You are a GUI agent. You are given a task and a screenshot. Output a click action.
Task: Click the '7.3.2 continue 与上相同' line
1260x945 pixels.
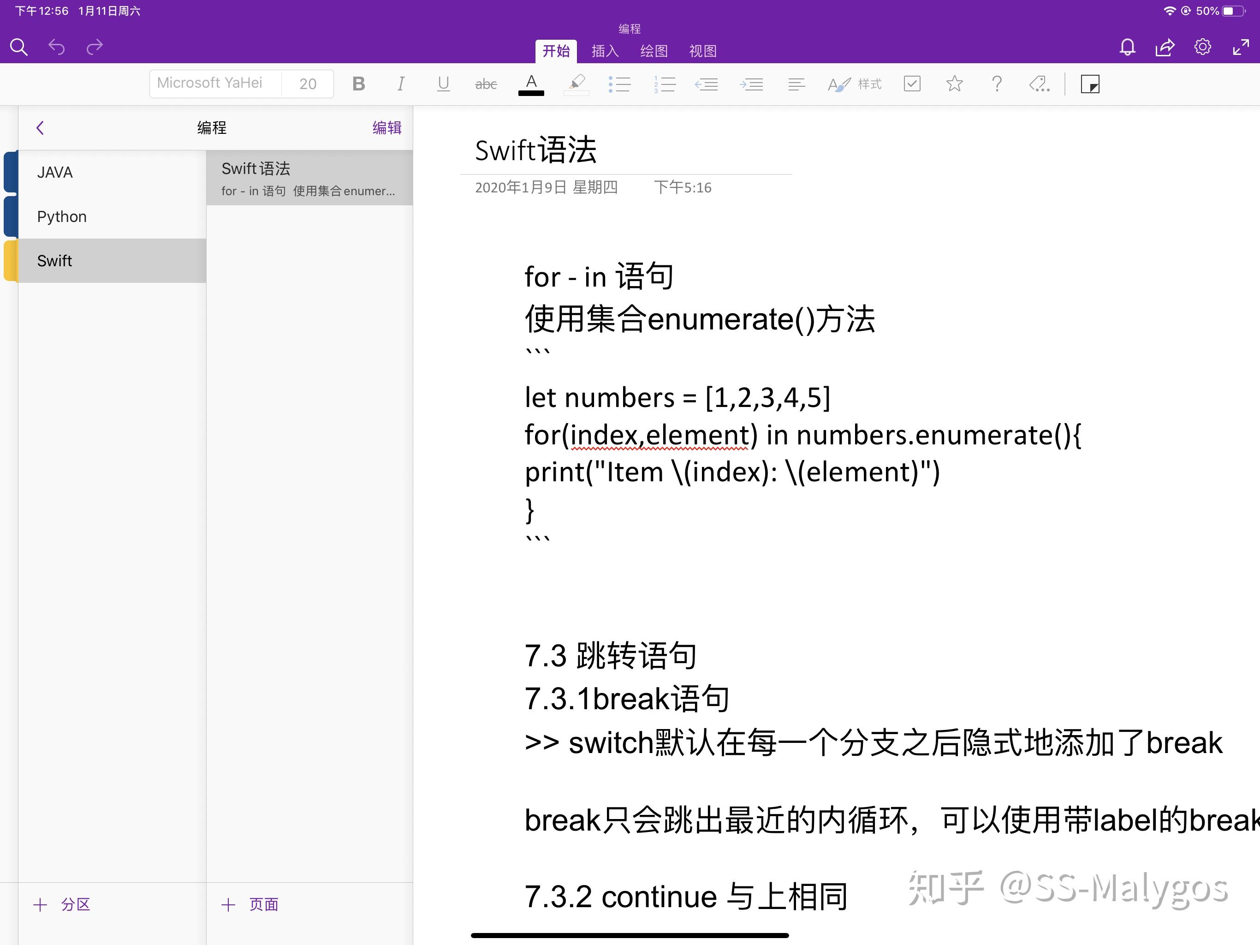[x=686, y=897]
